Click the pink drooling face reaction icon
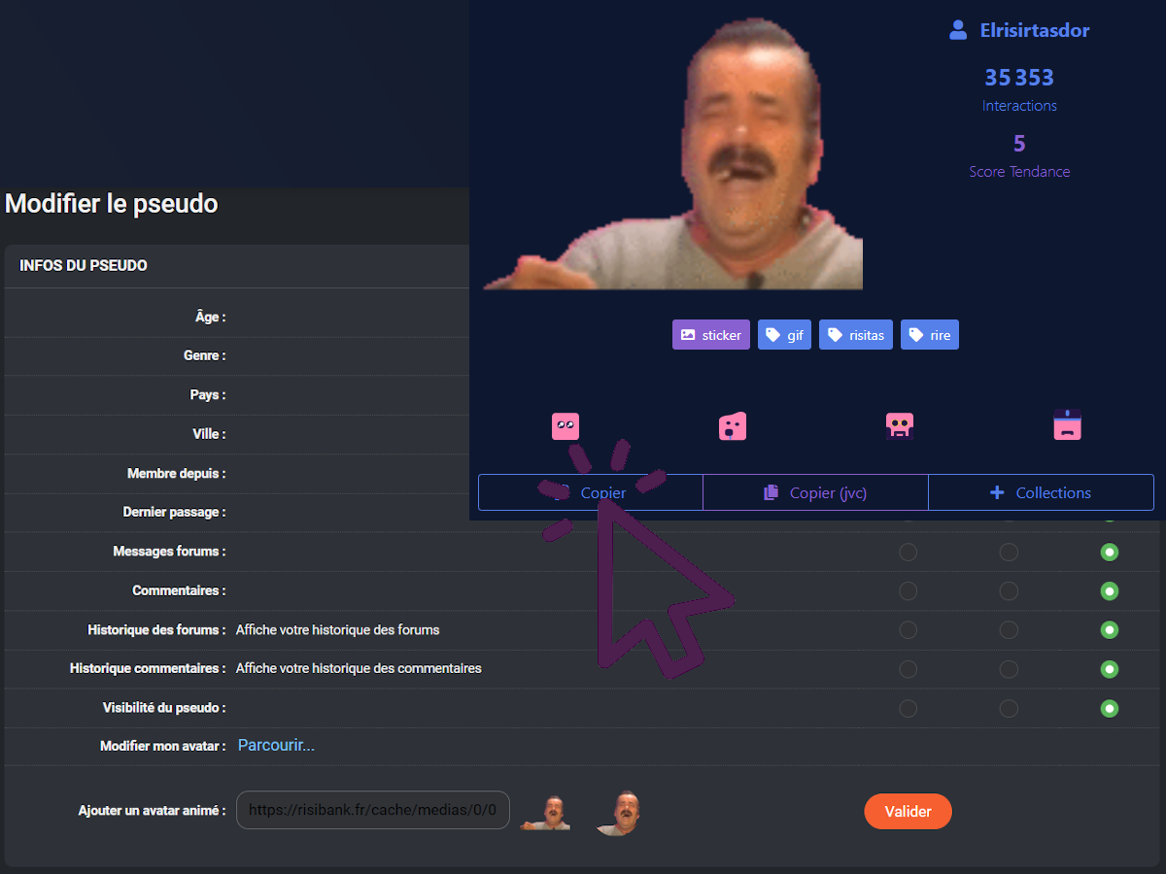Viewport: 1166px width, 874px height. pyautogui.click(x=733, y=426)
